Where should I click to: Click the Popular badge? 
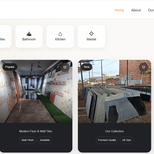click(10, 67)
